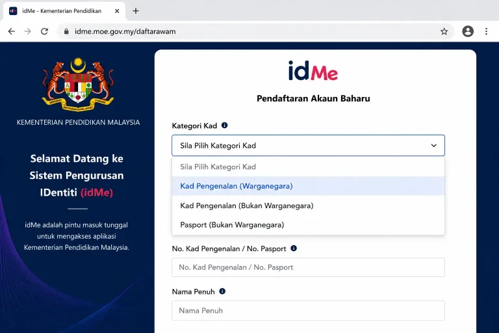The height and width of the screenshot is (333, 499).
Task: Click the padlock site security icon
Action: click(66, 31)
